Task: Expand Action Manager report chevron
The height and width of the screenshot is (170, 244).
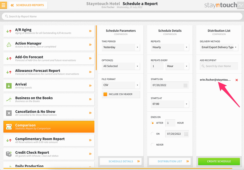Action: [90, 45]
